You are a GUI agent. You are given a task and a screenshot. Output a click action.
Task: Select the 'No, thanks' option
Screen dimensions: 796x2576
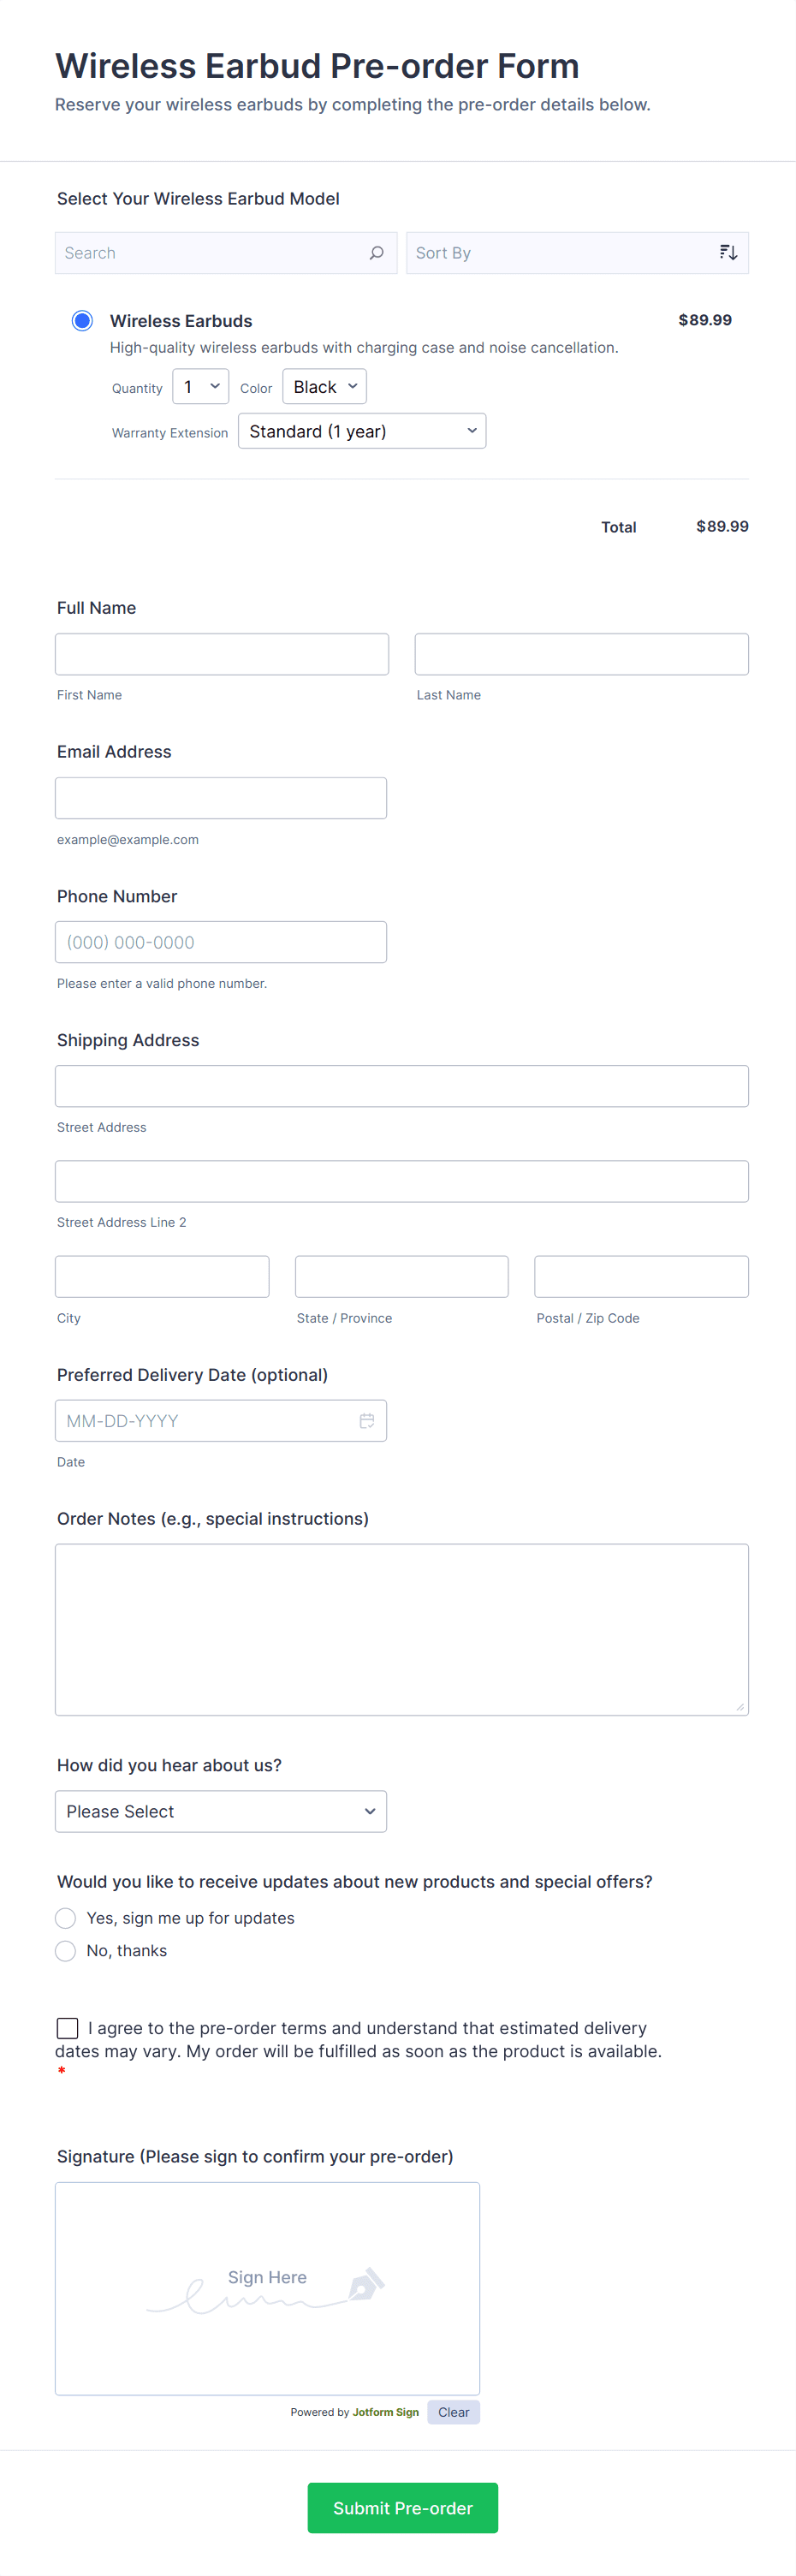66,1950
